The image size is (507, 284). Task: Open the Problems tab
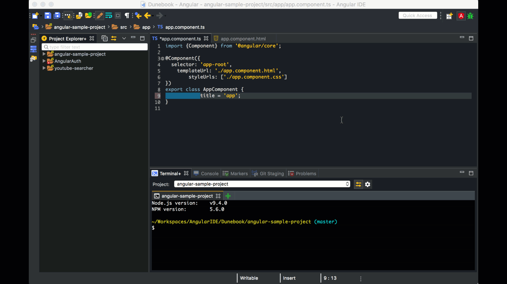coord(306,174)
